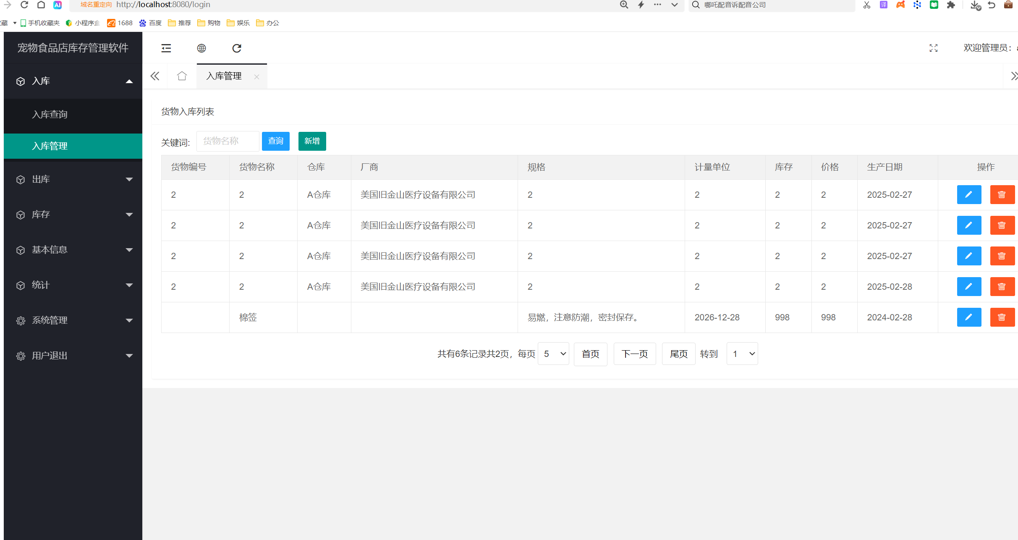Viewport: 1018px width, 540px height.
Task: Toggle the fullscreen icon
Action: pyautogui.click(x=933, y=48)
